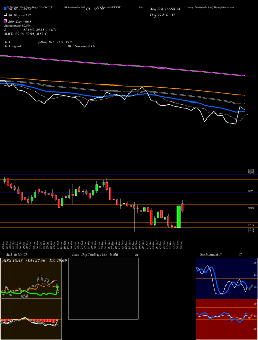This screenshot has height=340, width=258.
Task: Click the blue 20 Day legend swatch
Action: (5, 9)
